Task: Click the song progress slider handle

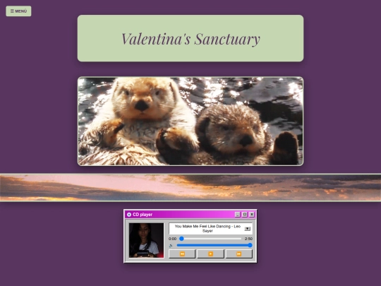Action: coord(181,239)
